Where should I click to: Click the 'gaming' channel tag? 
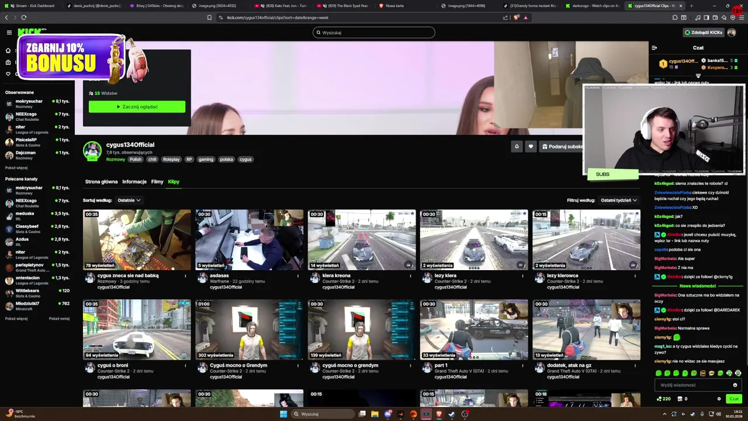point(206,159)
